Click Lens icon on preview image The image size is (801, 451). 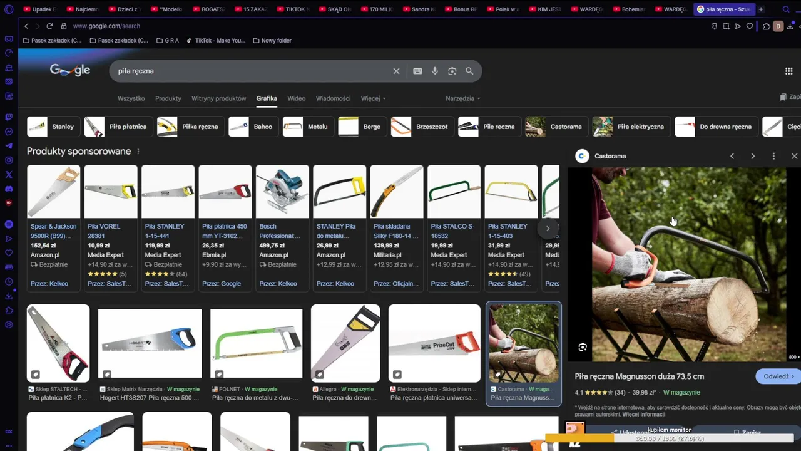click(x=583, y=347)
